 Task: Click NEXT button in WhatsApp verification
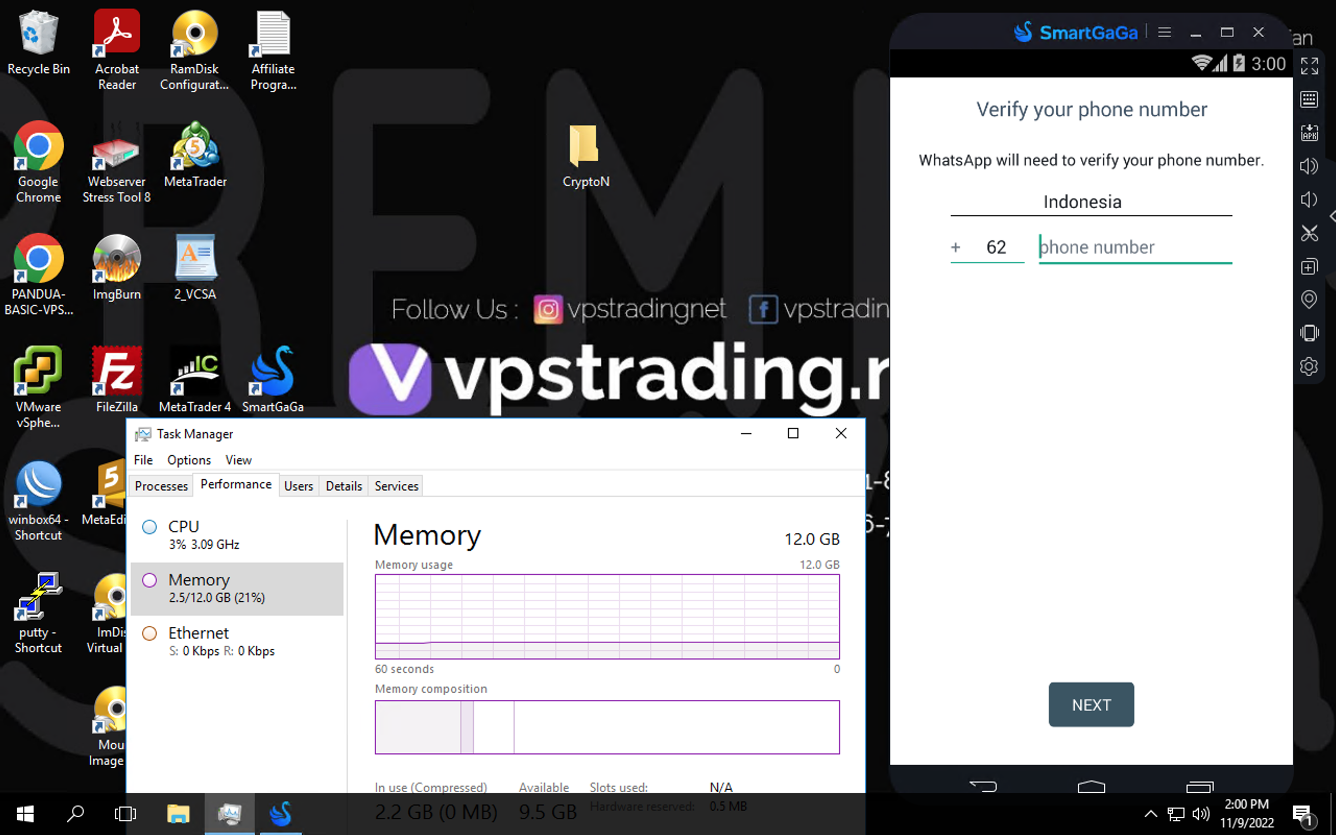pos(1091,704)
